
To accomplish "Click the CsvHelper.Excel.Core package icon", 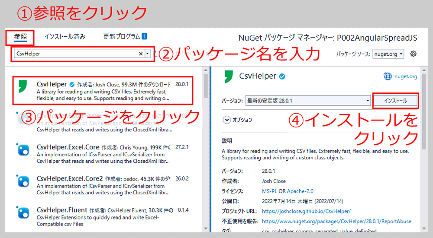I will (x=23, y=150).
